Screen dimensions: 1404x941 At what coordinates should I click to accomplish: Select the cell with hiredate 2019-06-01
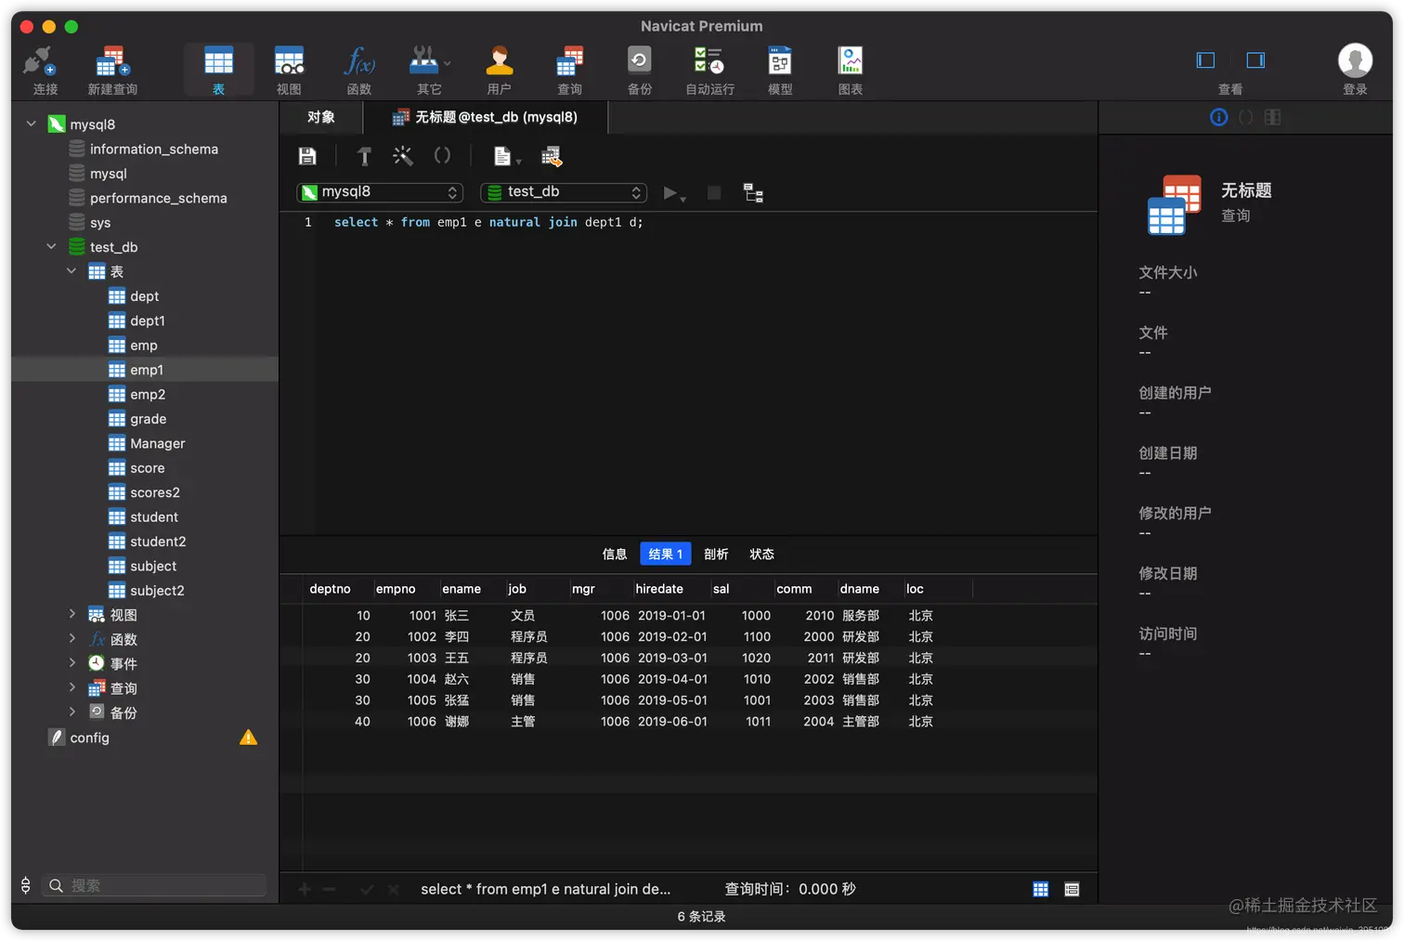tap(672, 721)
